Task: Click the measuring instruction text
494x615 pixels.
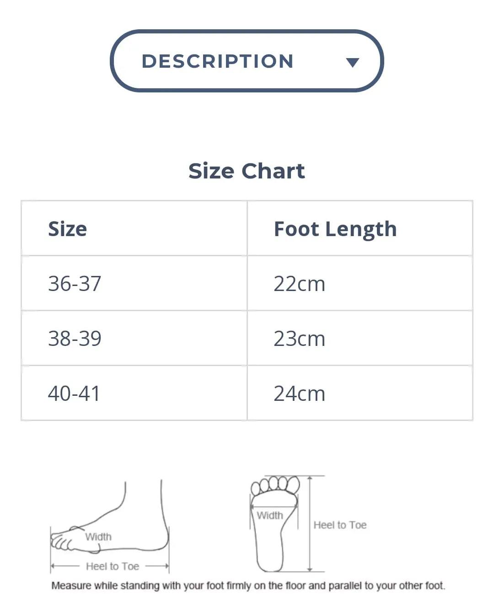Action: pos(248,586)
